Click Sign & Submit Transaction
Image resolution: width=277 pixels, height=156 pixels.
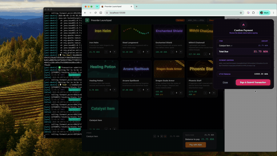tap(253, 82)
